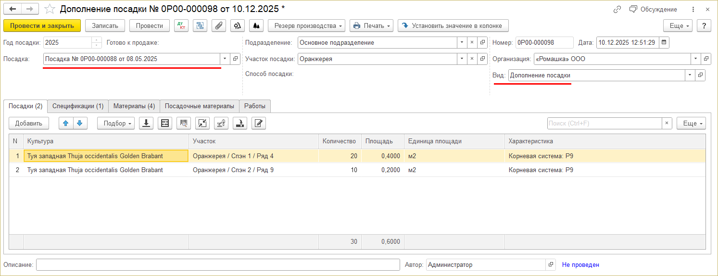Select the Количество cell with value 20

(x=340, y=156)
